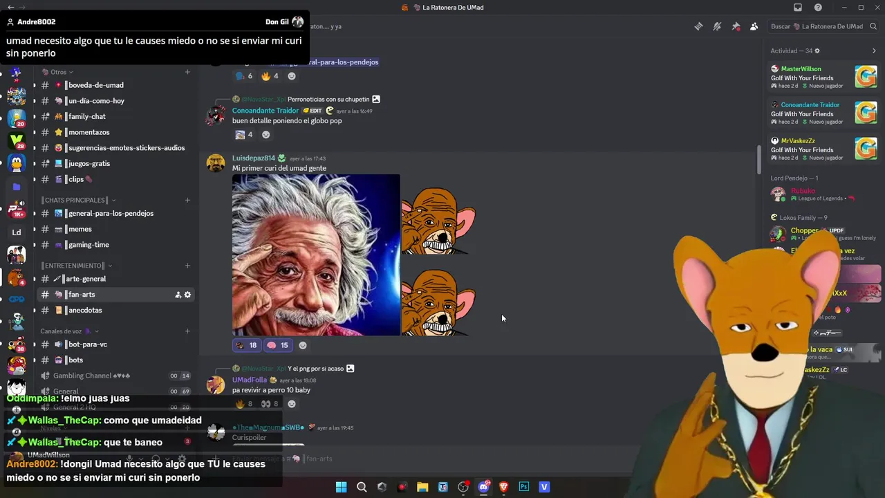Add channel to Canales de voz category
Image resolution: width=885 pixels, height=498 pixels.
tap(187, 331)
